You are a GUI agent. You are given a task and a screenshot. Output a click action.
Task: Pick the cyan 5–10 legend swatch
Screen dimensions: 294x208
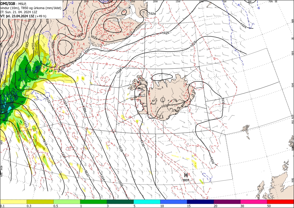click(147, 202)
